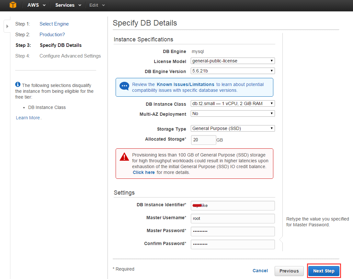
Task: Click the Next Step button
Action: [x=324, y=271]
